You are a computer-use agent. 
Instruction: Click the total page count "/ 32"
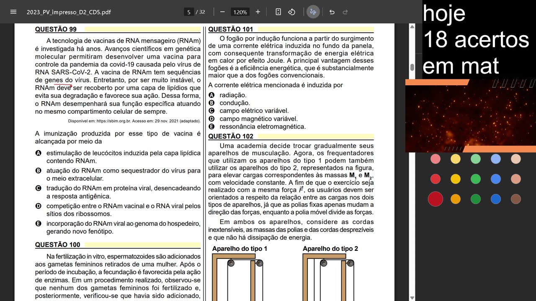pos(201,12)
